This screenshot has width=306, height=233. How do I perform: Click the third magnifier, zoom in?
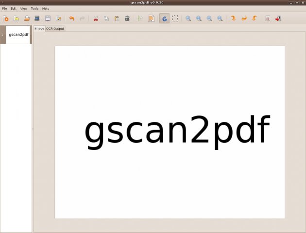209,18
